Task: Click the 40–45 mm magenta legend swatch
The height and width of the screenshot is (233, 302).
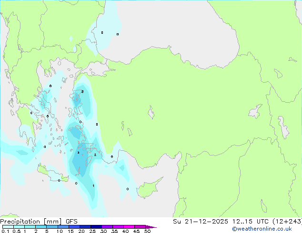Action: (x=129, y=227)
